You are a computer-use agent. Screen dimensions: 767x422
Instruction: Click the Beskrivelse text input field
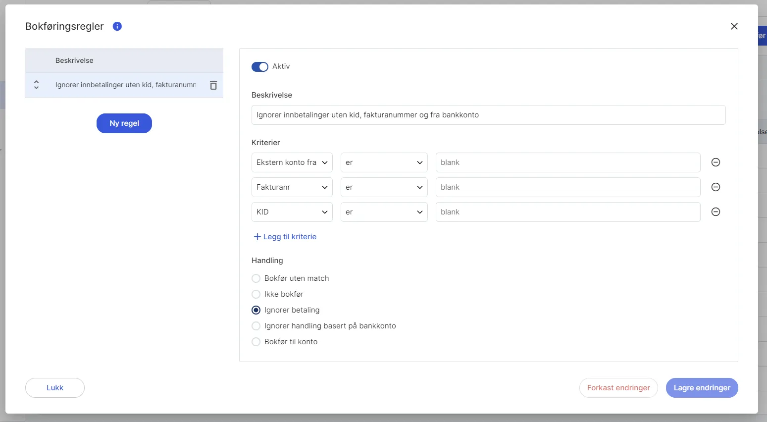coord(488,115)
